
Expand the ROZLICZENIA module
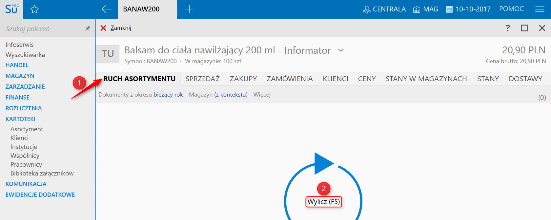(x=24, y=108)
